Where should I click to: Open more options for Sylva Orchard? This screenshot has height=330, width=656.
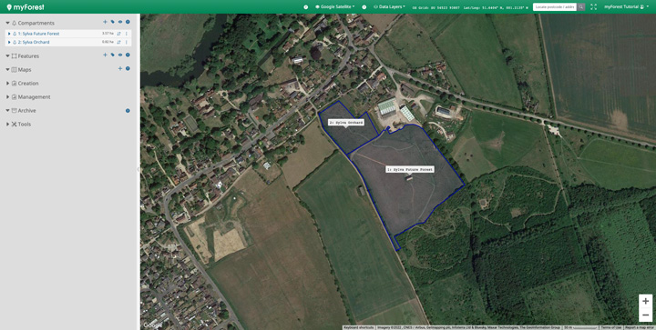(x=127, y=42)
